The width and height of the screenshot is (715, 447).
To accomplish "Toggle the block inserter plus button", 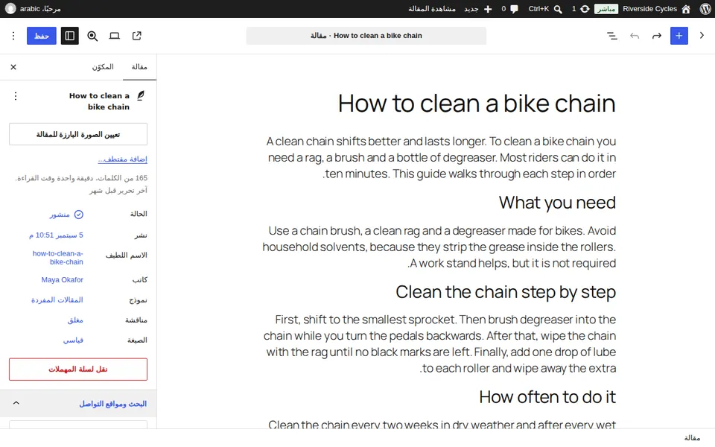I will click(679, 36).
